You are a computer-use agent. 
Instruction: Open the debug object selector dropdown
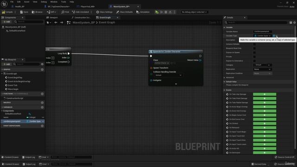point(194,12)
